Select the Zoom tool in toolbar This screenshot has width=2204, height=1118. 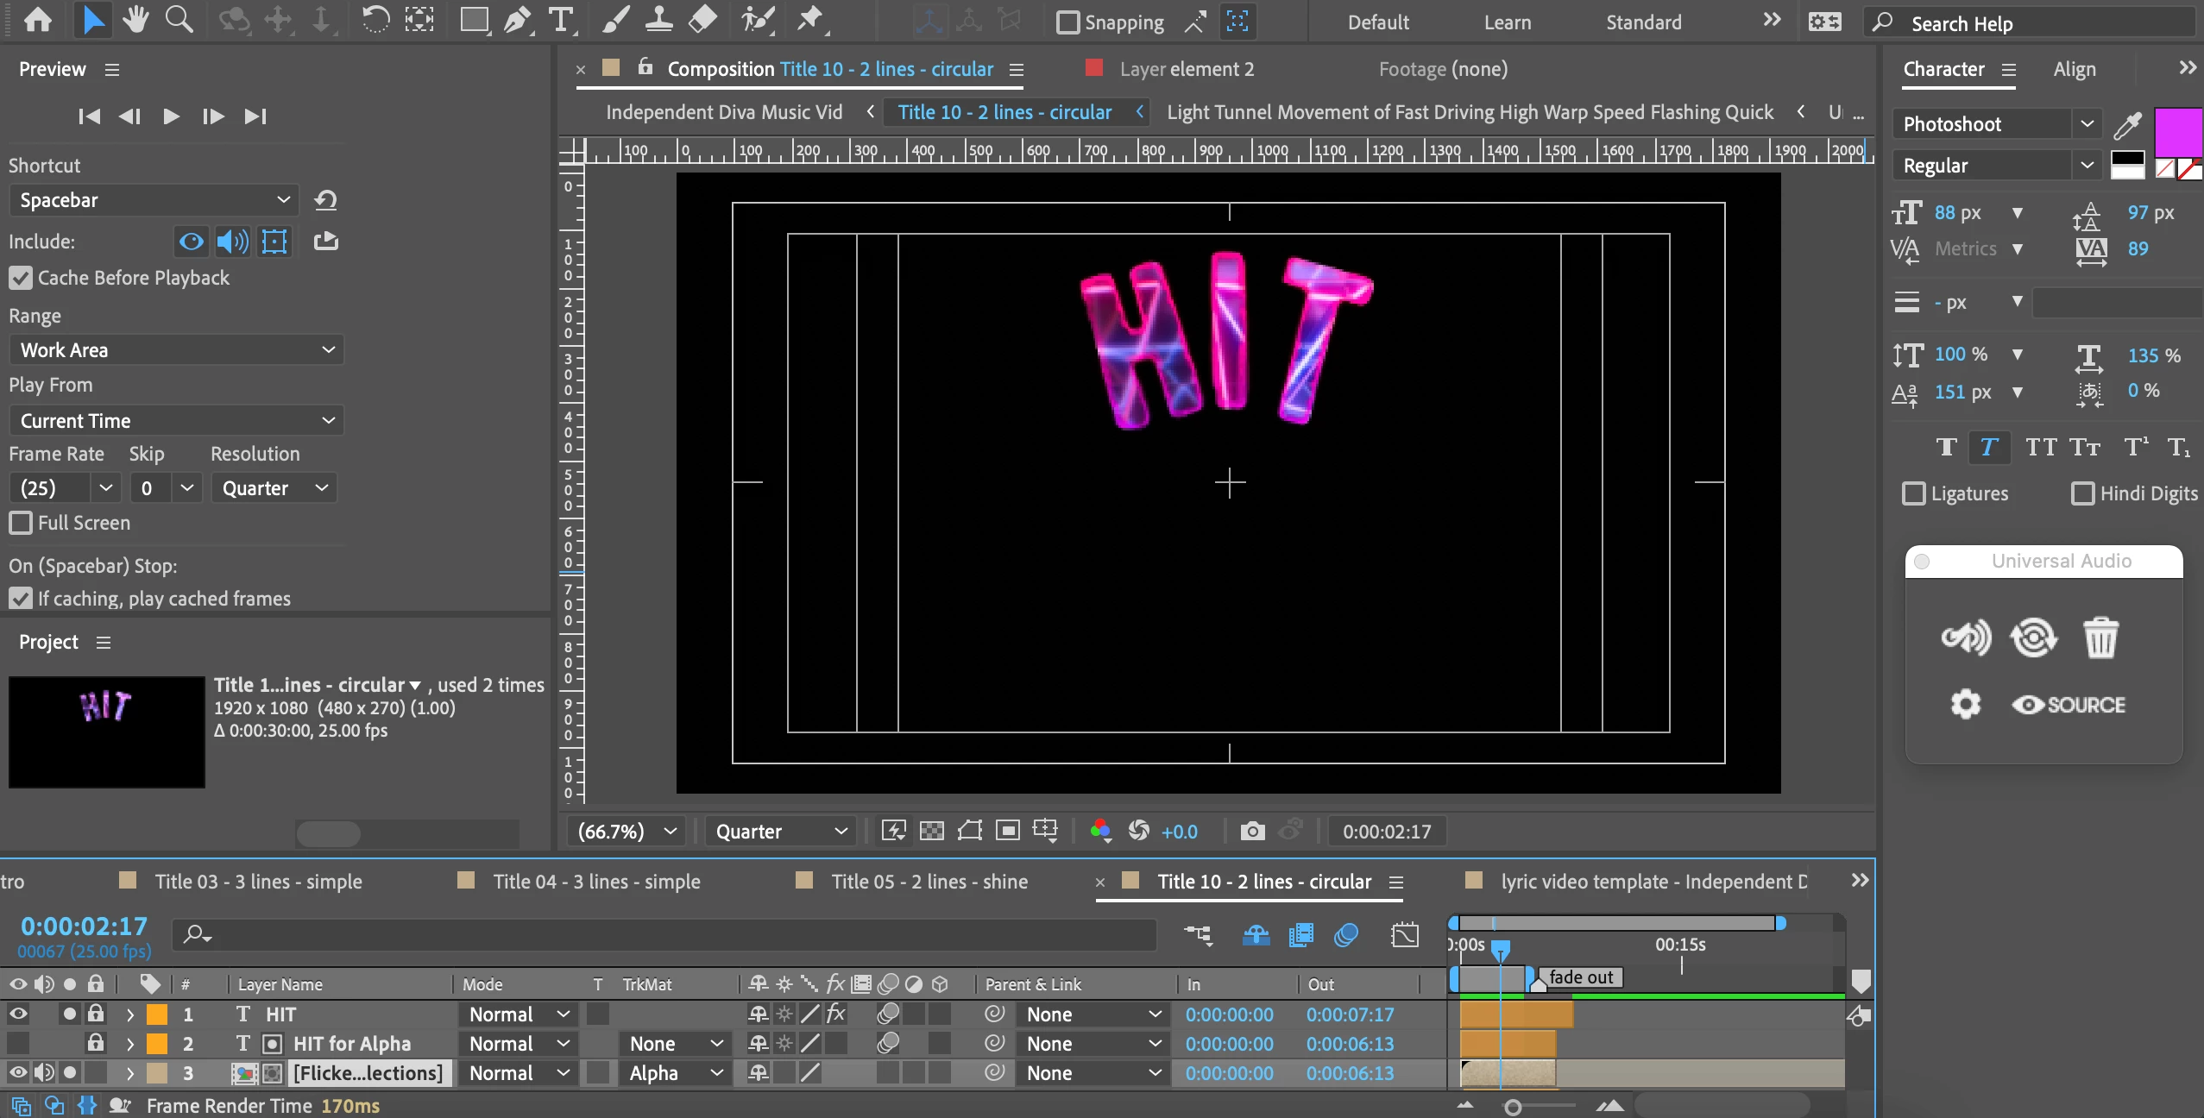pos(179,19)
